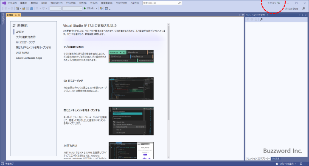The height and width of the screenshot is (166, 309).
Task: Open the repository selection dropdown in status bar
Action: coord(286,163)
